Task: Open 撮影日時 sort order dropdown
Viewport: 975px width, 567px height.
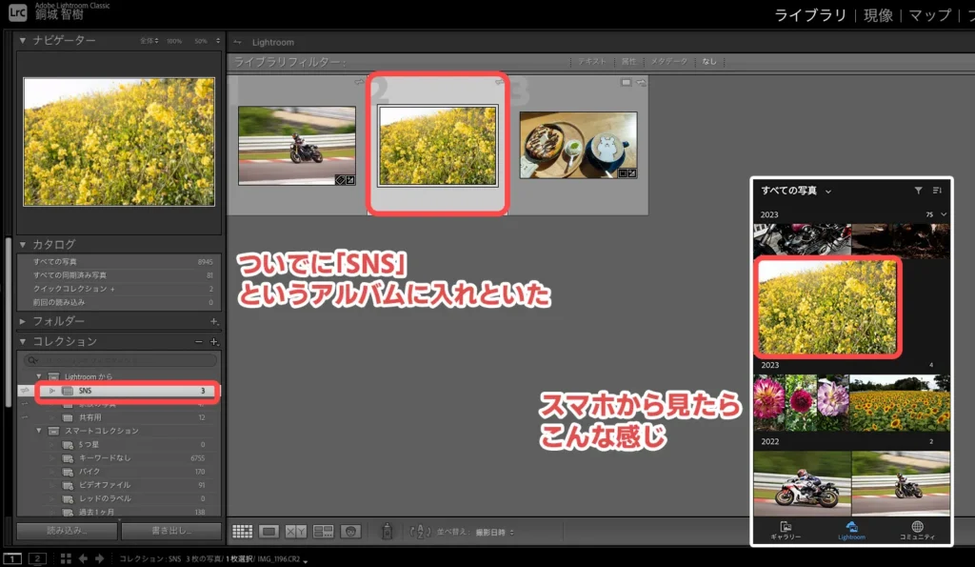Action: (x=490, y=531)
